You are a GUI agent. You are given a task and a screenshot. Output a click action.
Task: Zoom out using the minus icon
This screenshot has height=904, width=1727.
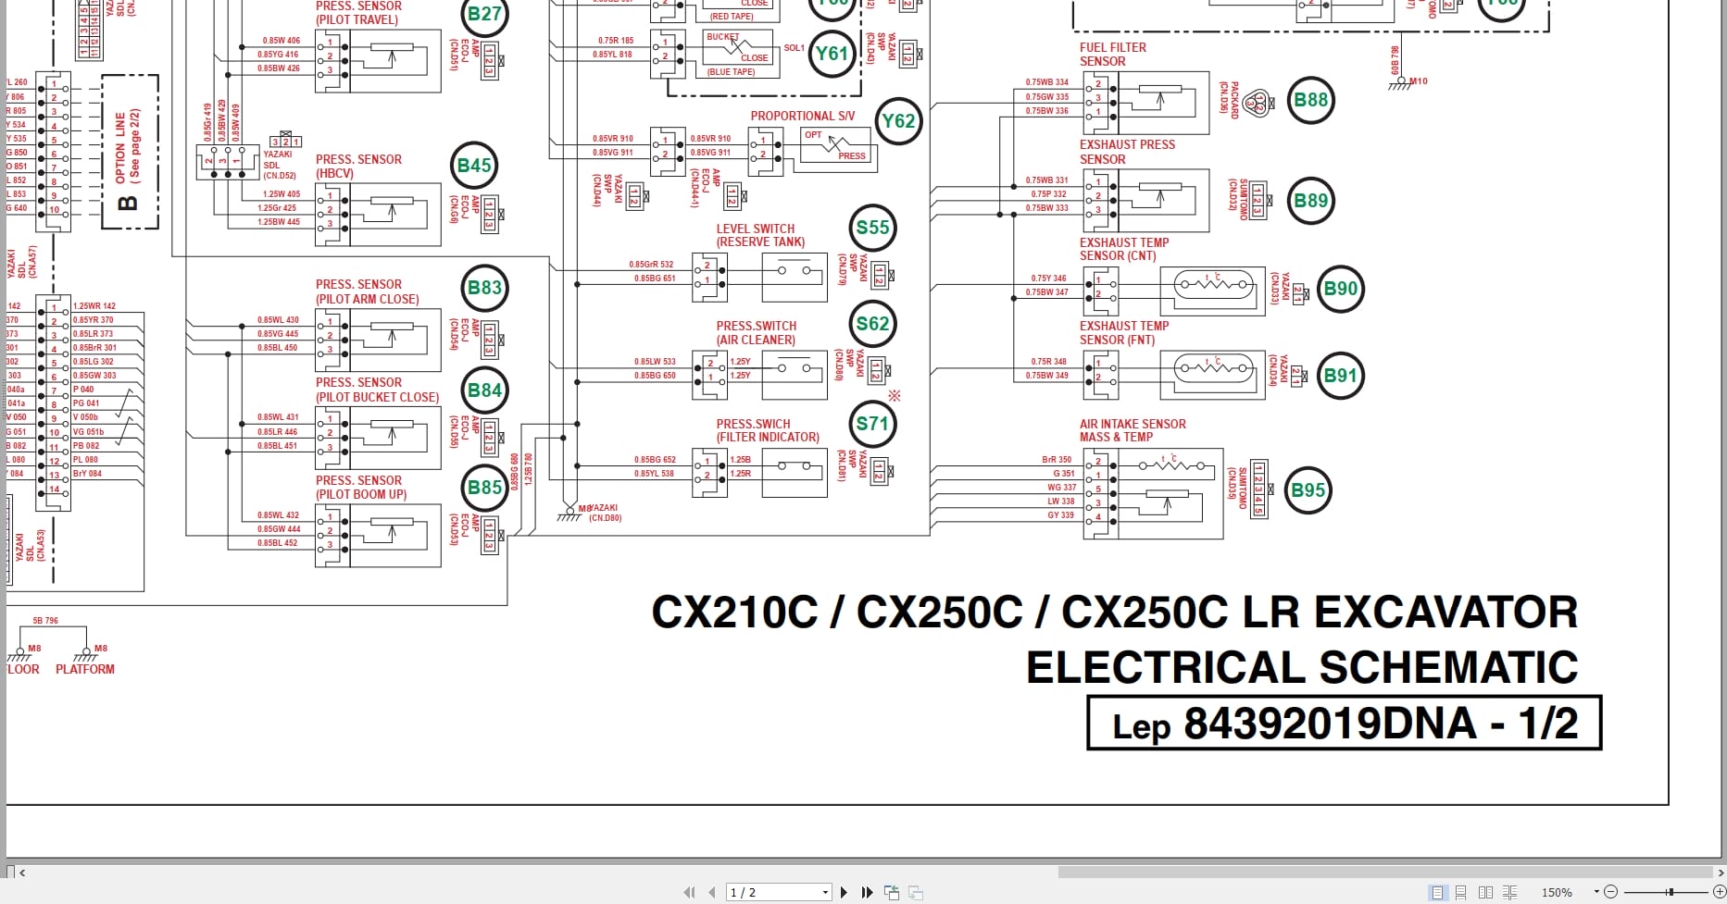coord(1611,892)
